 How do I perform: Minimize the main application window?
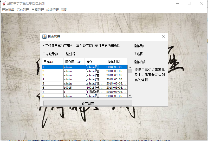pos(178,3)
